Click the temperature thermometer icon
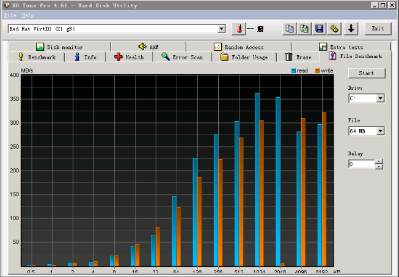 239,29
